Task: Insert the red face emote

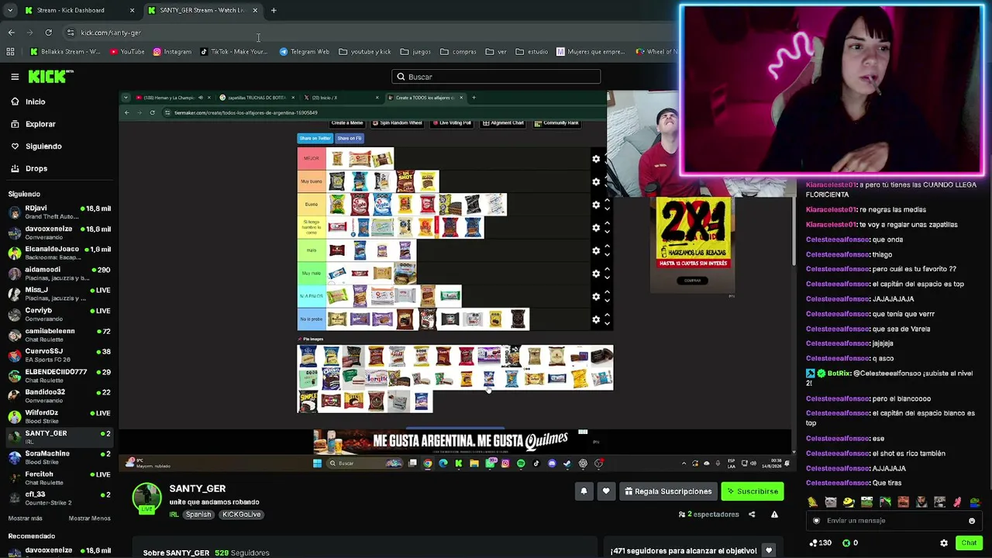Action: point(903,502)
